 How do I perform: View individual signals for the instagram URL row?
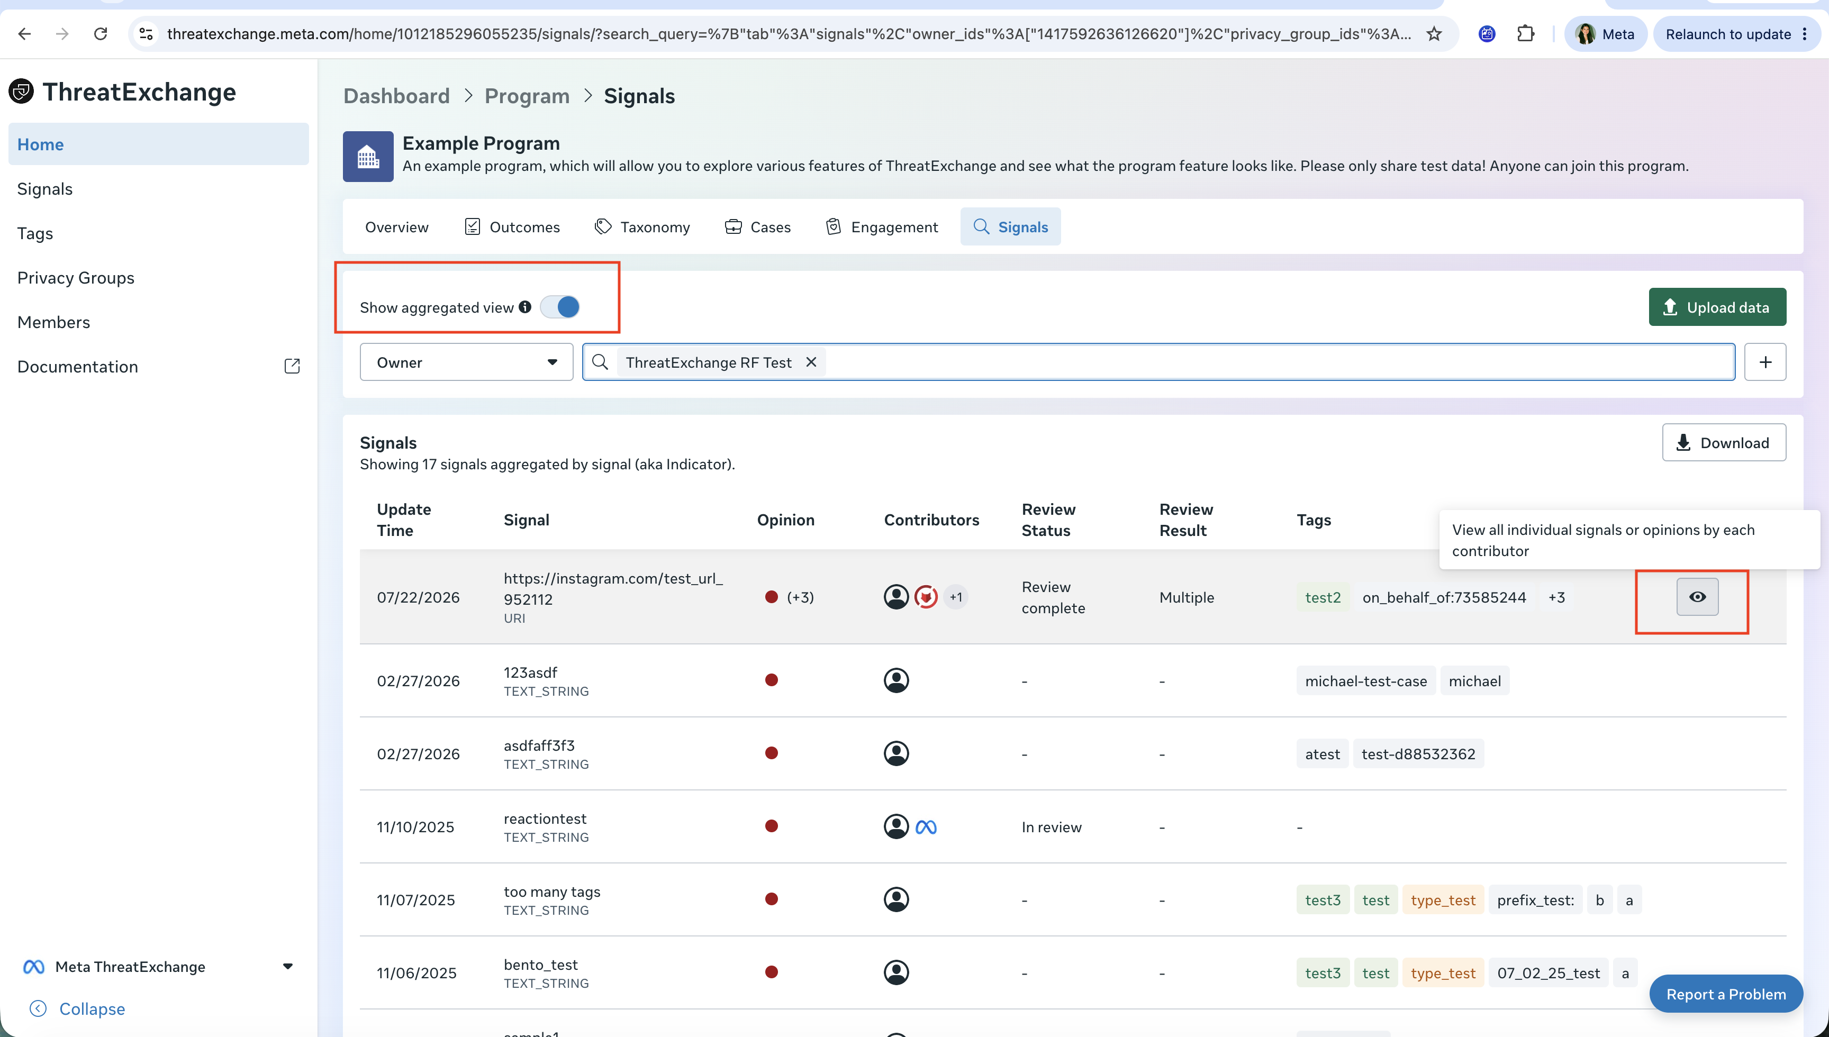[1697, 597]
